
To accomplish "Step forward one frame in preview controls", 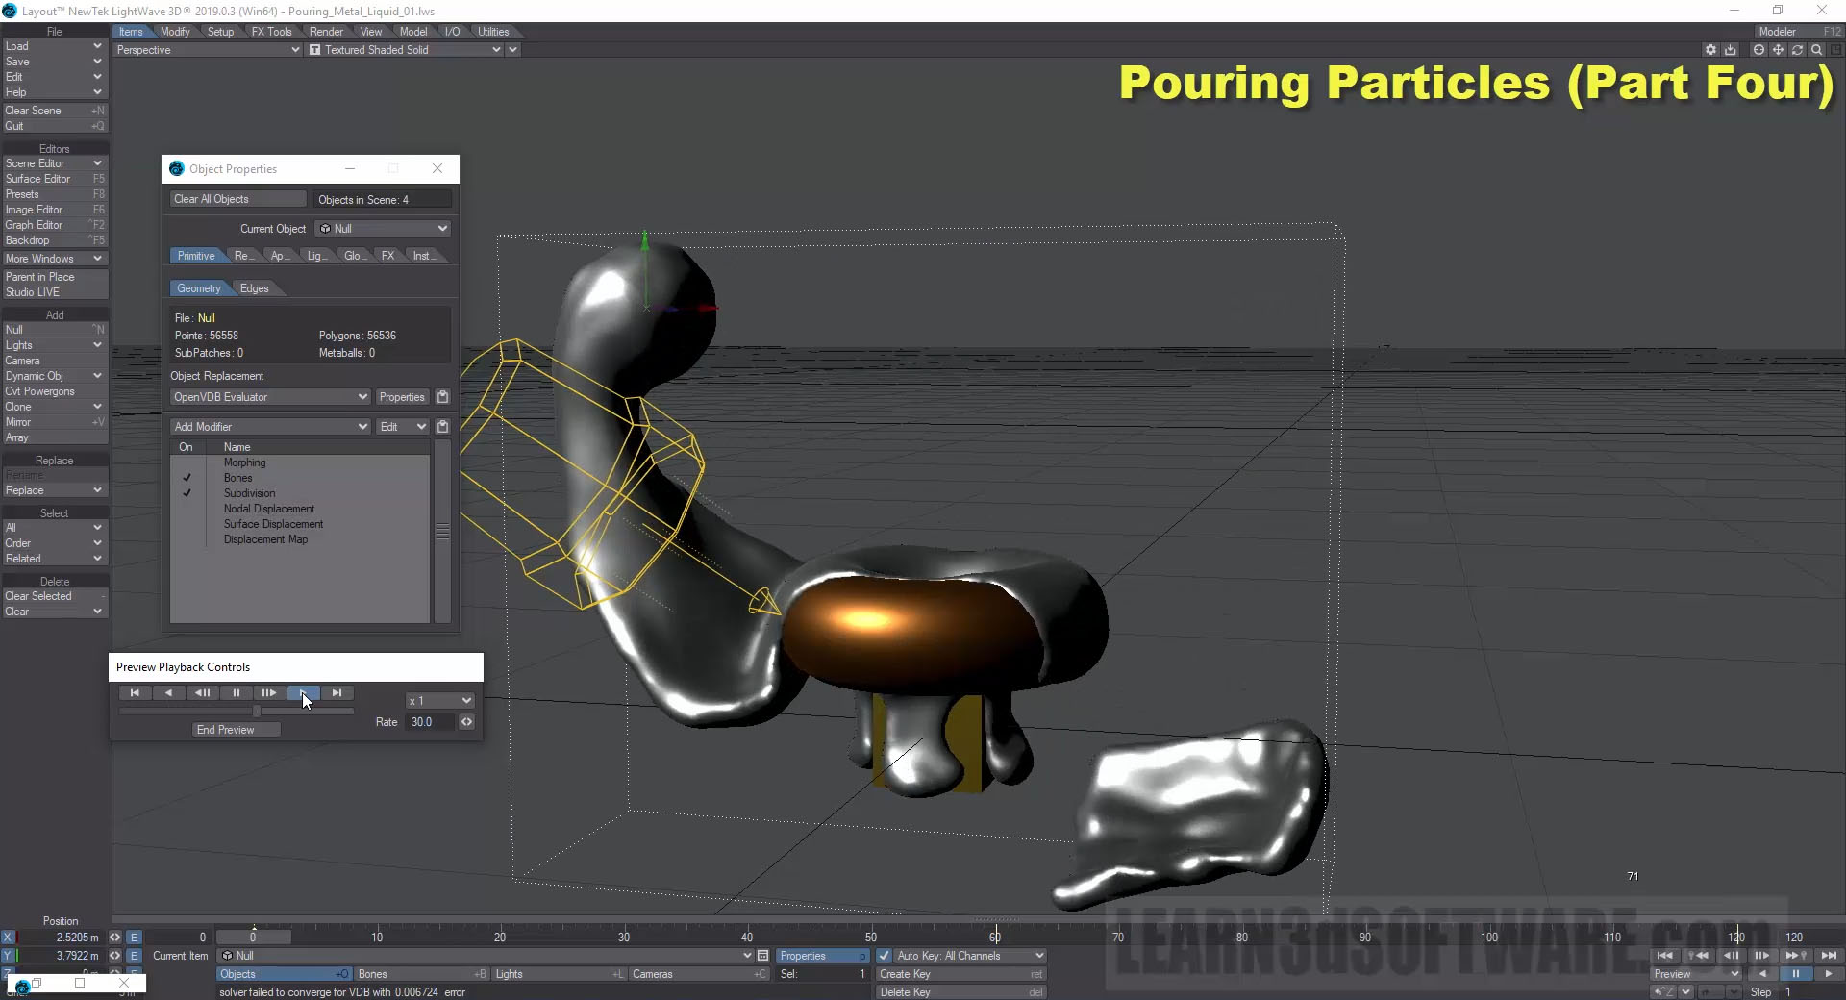I will tap(269, 692).
